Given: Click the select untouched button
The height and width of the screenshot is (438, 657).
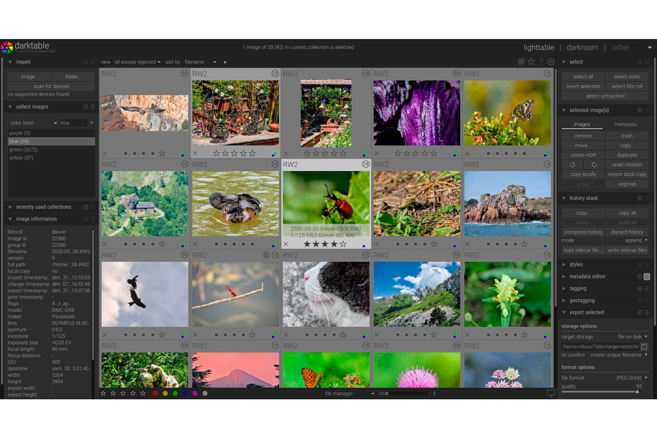Looking at the screenshot, I should click(x=605, y=96).
